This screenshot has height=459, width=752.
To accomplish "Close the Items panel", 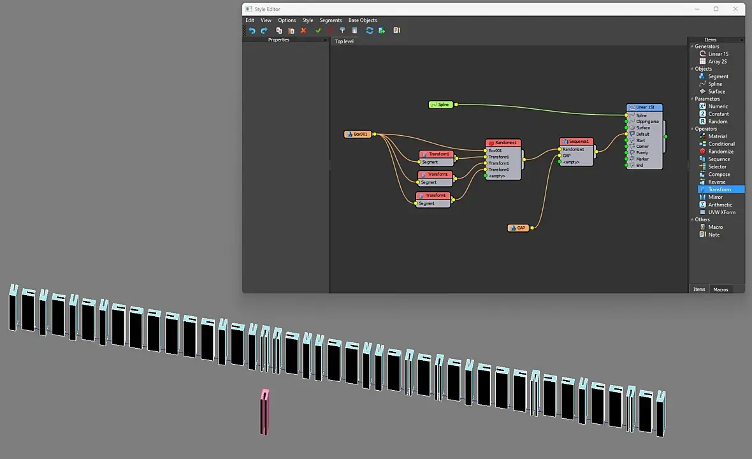I will (741, 40).
